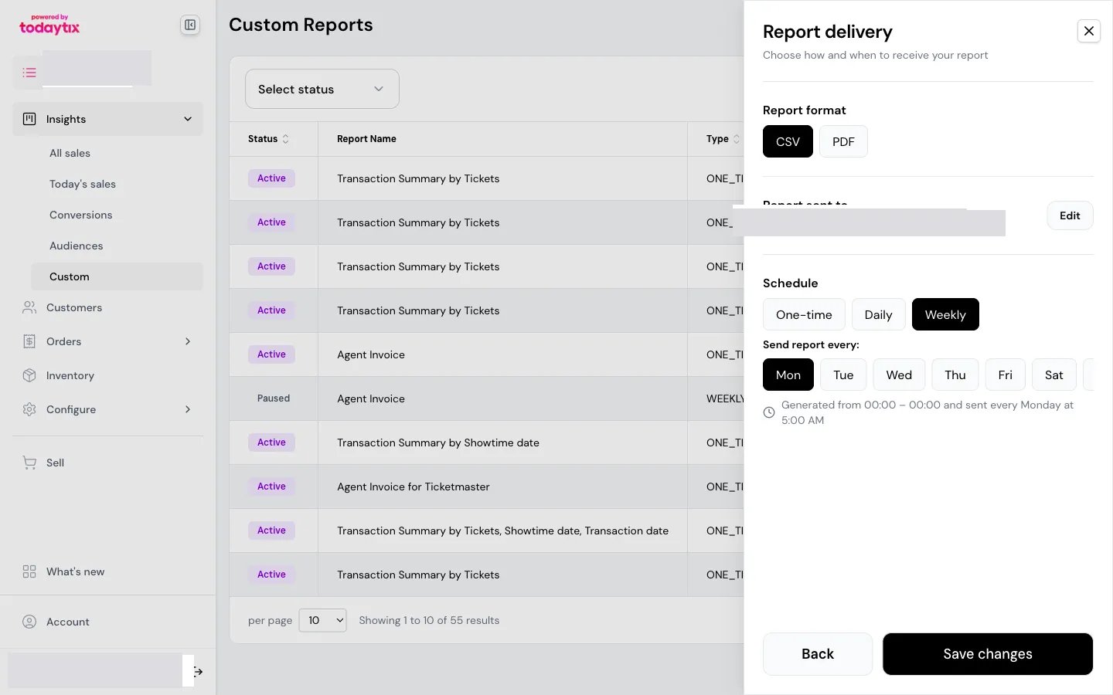The width and height of the screenshot is (1113, 695).
Task: Click the pink list menu icon
Action: 29,73
